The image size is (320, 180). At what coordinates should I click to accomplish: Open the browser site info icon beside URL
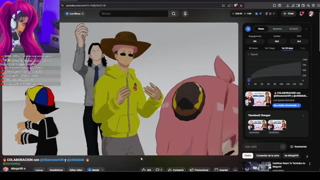(62, 5)
